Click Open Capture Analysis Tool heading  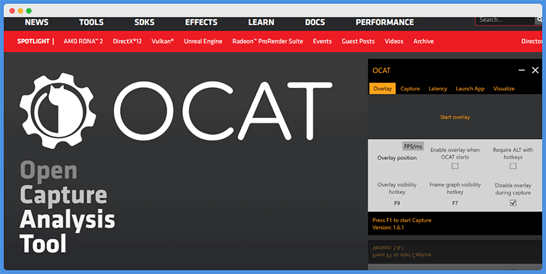point(67,208)
